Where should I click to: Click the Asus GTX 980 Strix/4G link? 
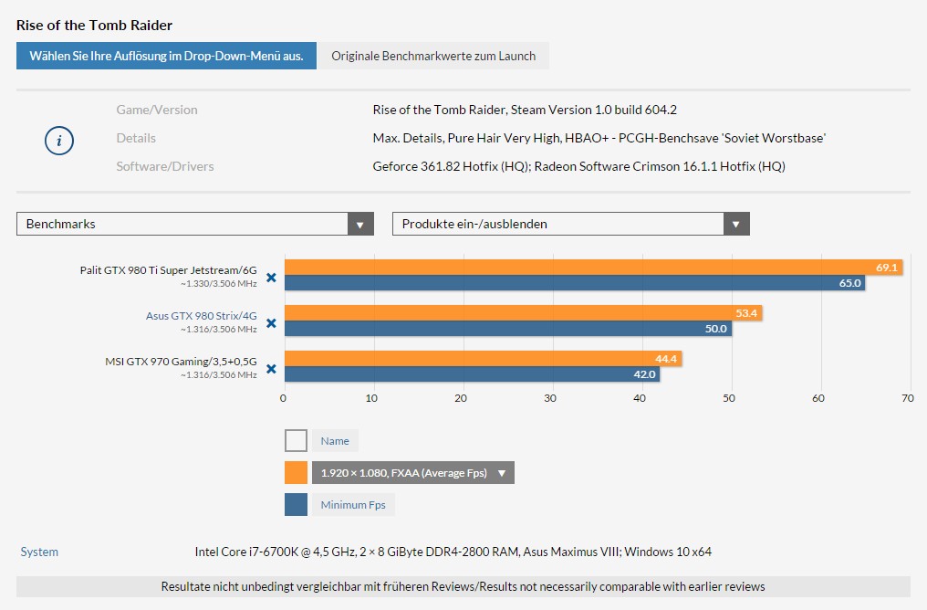201,316
